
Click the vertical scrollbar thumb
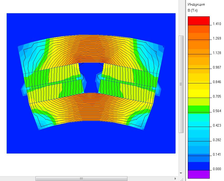(181, 84)
